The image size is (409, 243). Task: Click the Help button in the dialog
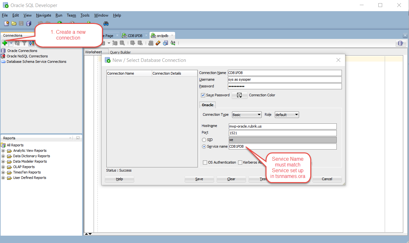(120, 179)
